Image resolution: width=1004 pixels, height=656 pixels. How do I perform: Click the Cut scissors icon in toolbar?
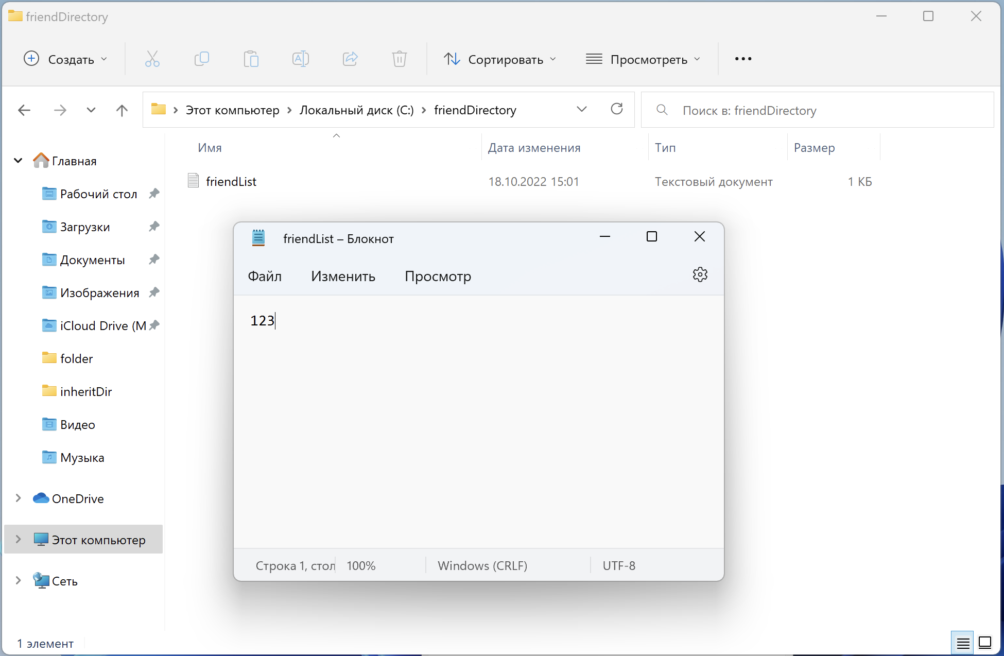pyautogui.click(x=152, y=59)
